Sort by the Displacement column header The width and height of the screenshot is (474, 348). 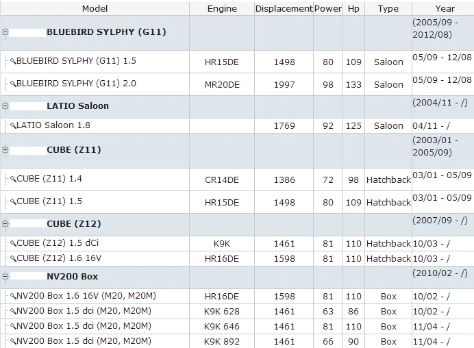[284, 8]
